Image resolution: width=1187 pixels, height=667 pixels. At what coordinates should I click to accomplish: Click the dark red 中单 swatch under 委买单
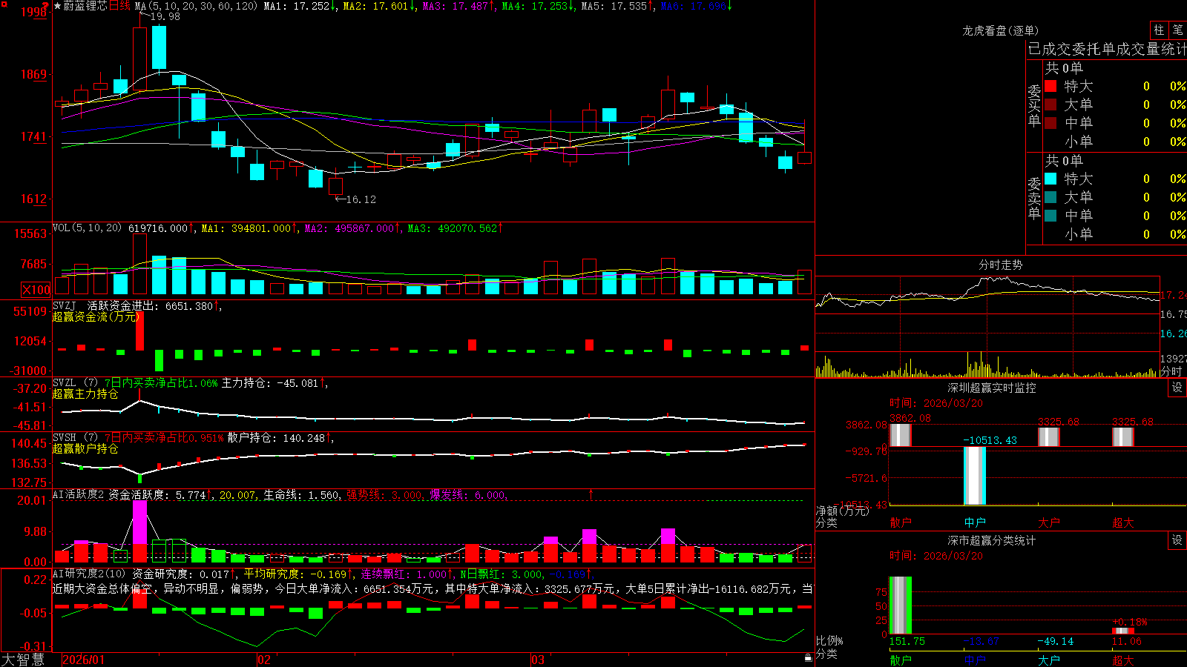pos(1050,122)
